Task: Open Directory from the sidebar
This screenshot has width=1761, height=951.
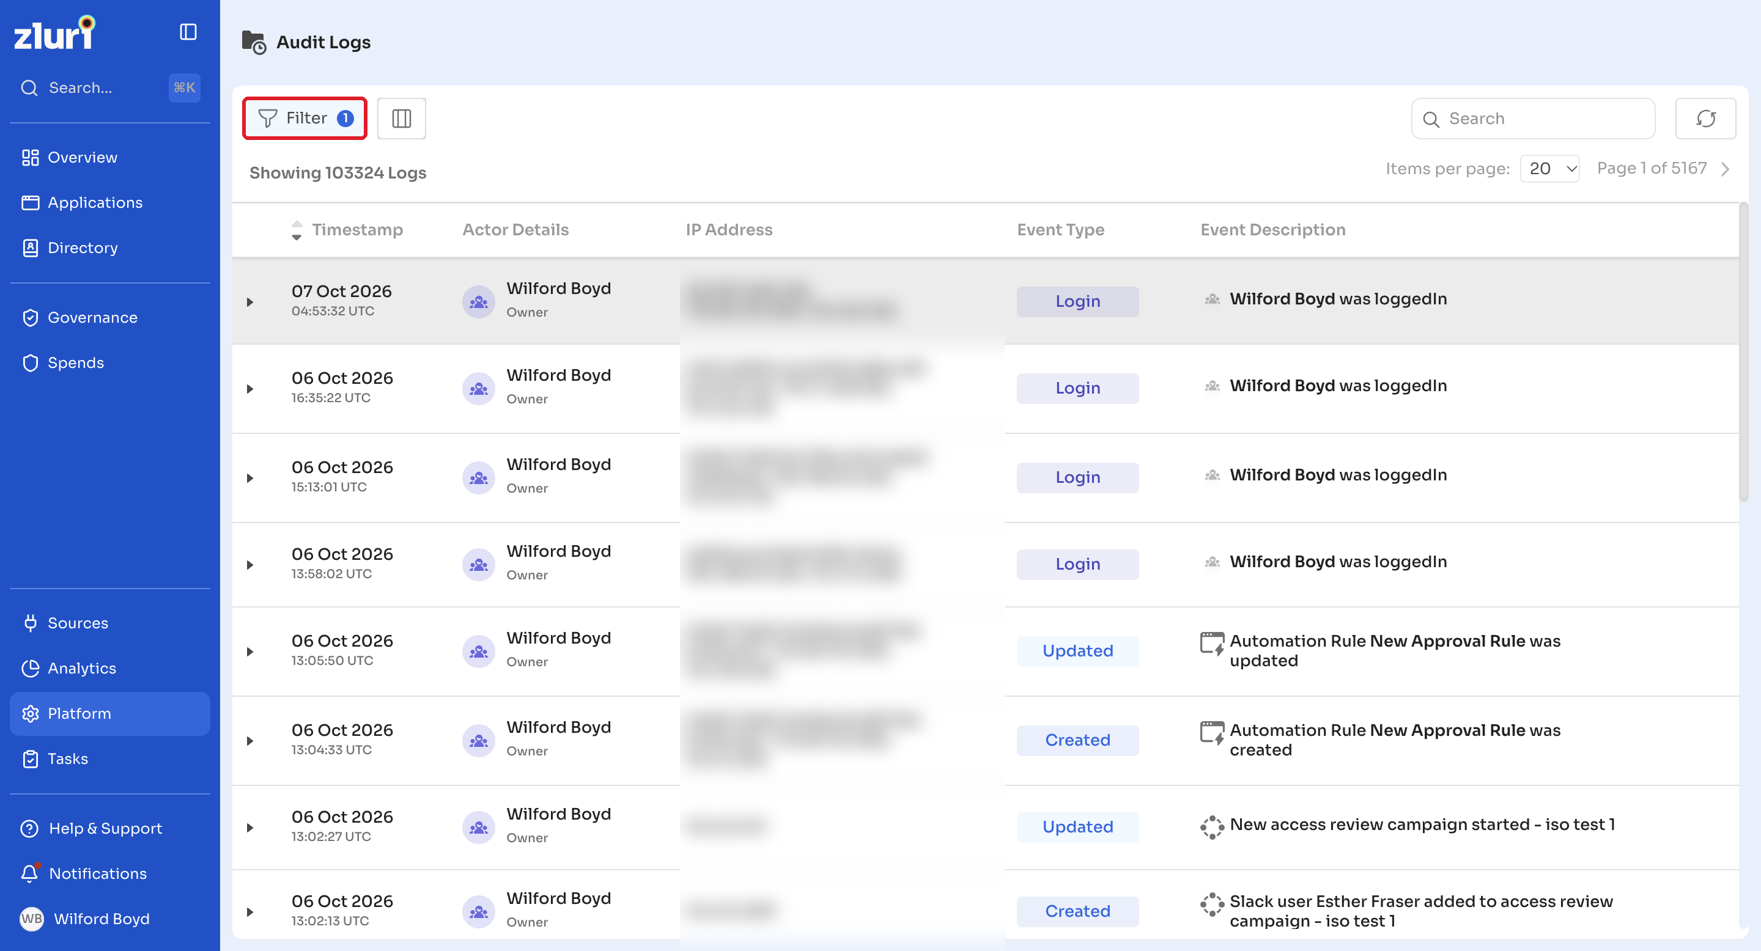Action: click(x=110, y=248)
